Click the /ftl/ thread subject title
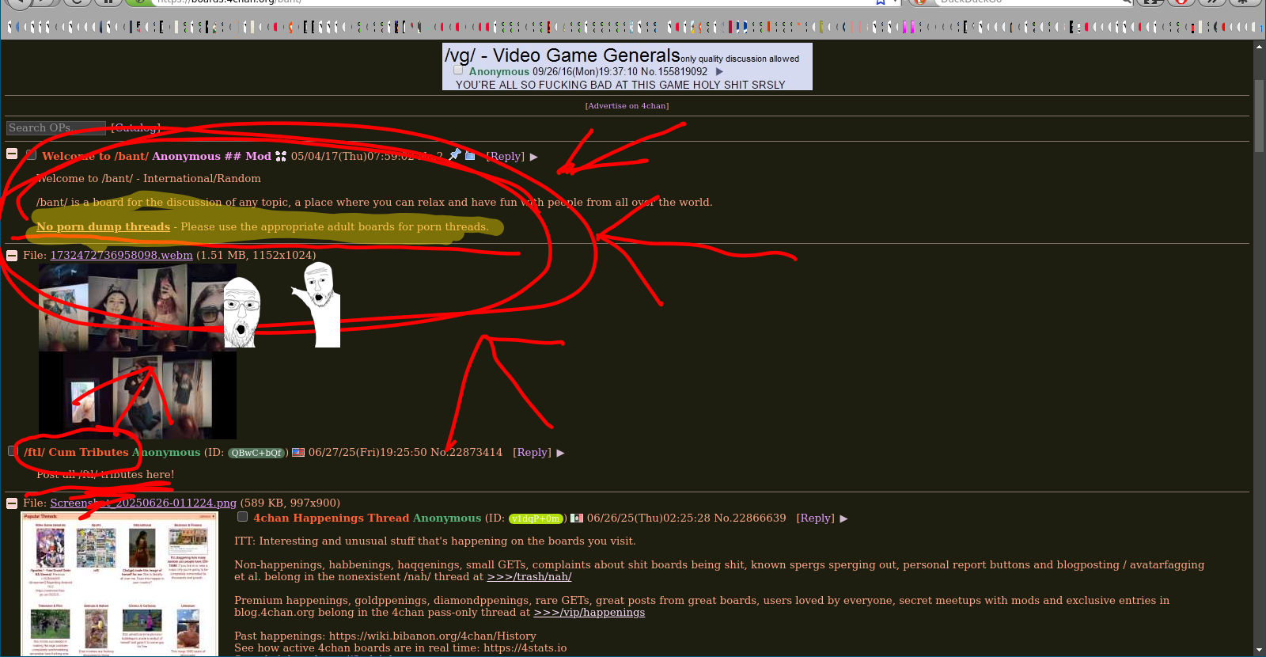Screen dimensions: 1266x657 [76, 453]
